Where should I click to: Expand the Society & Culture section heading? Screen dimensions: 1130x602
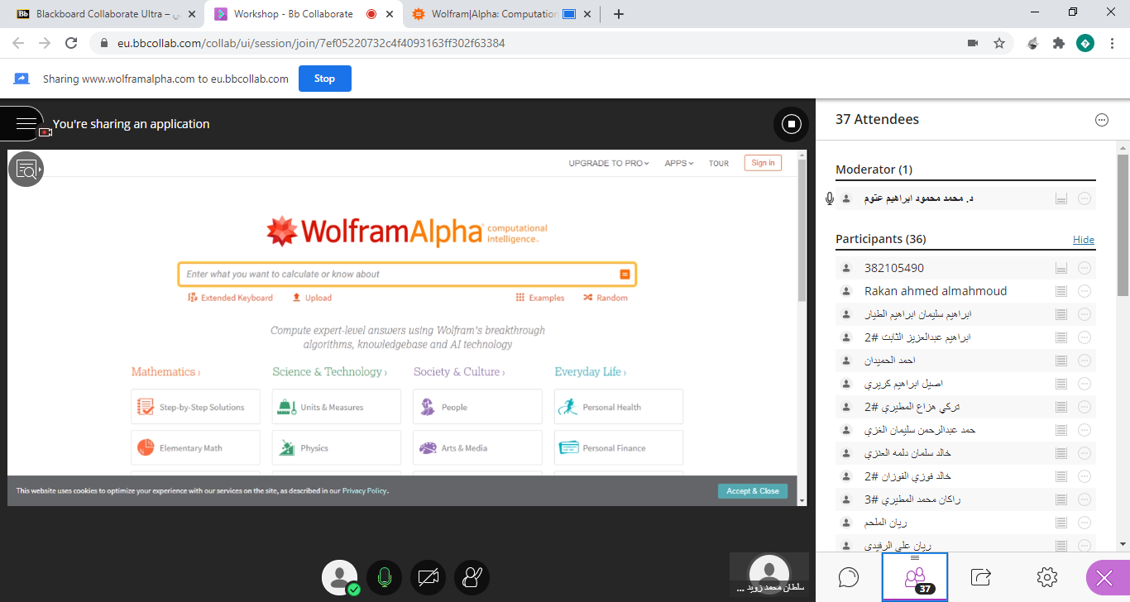[459, 372]
